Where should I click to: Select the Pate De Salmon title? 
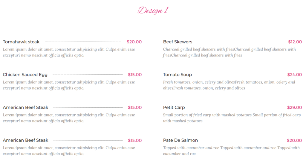pyautogui.click(x=180, y=140)
